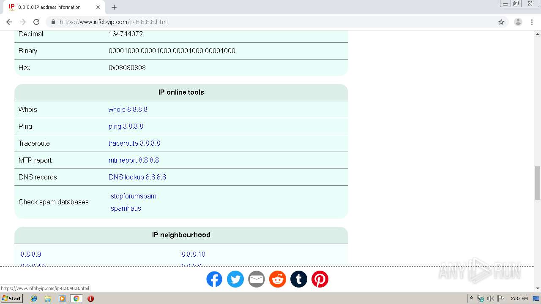The image size is (541, 304).
Task: Select hex value 0x08080808
Action: click(x=127, y=68)
